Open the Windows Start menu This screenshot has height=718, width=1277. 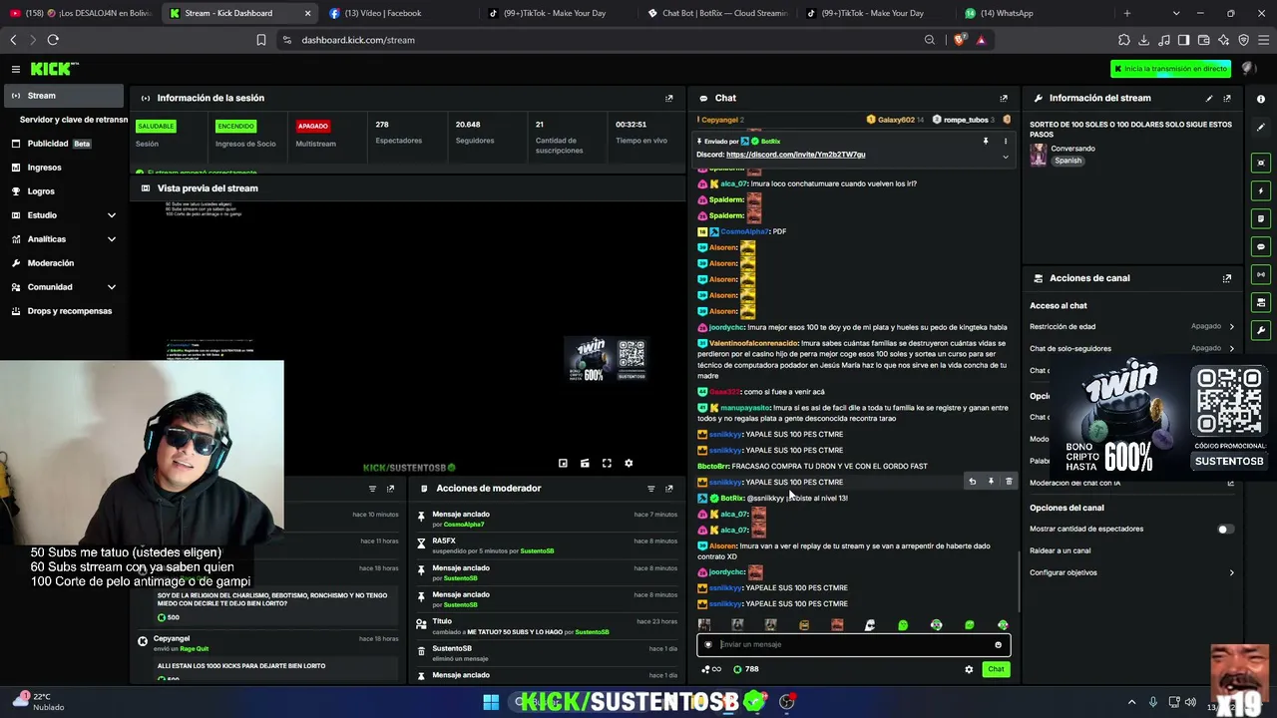tap(491, 702)
